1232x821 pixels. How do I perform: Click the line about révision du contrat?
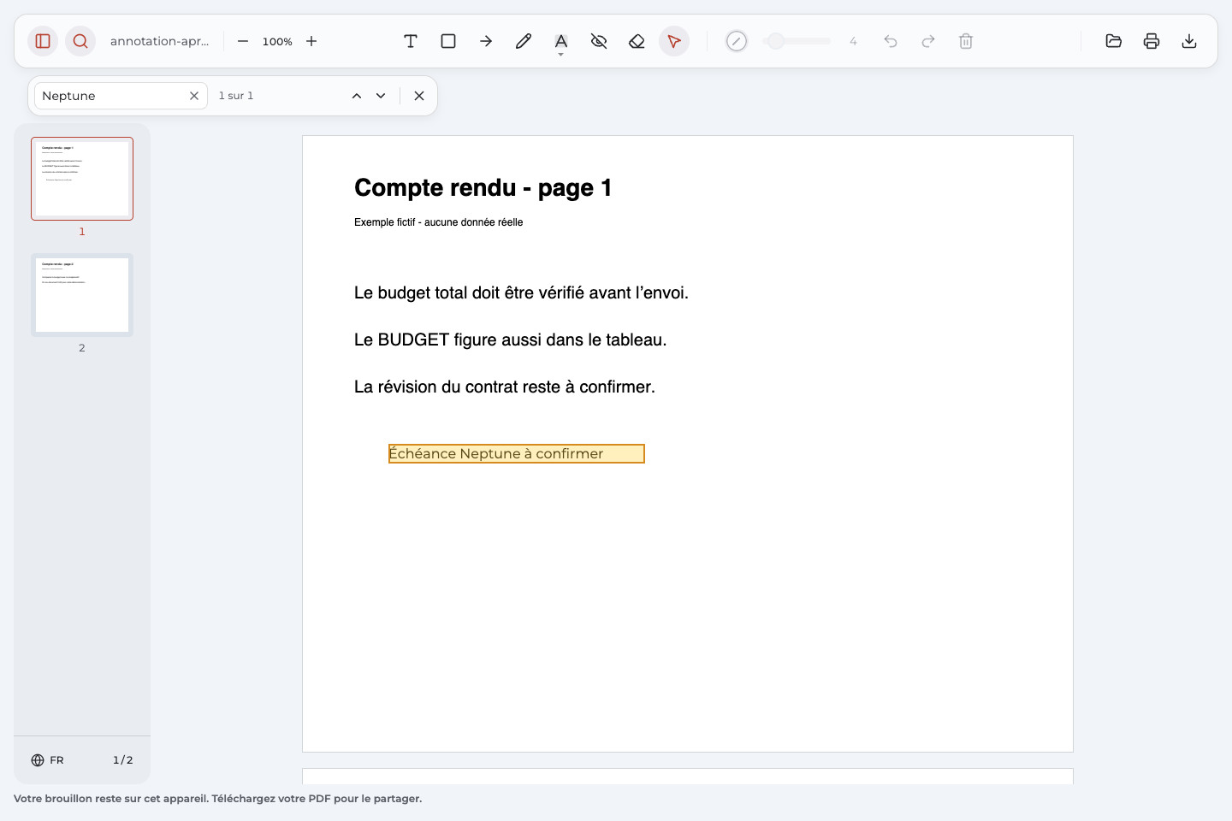pyautogui.click(x=505, y=387)
